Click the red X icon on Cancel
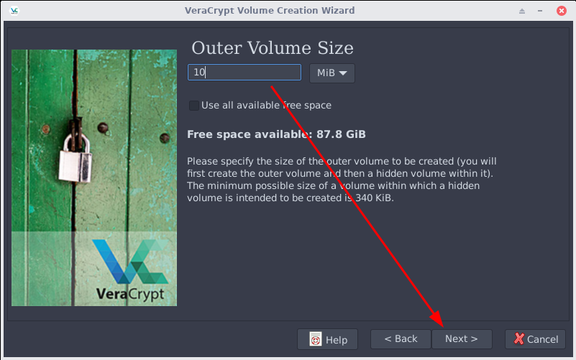 pos(518,338)
